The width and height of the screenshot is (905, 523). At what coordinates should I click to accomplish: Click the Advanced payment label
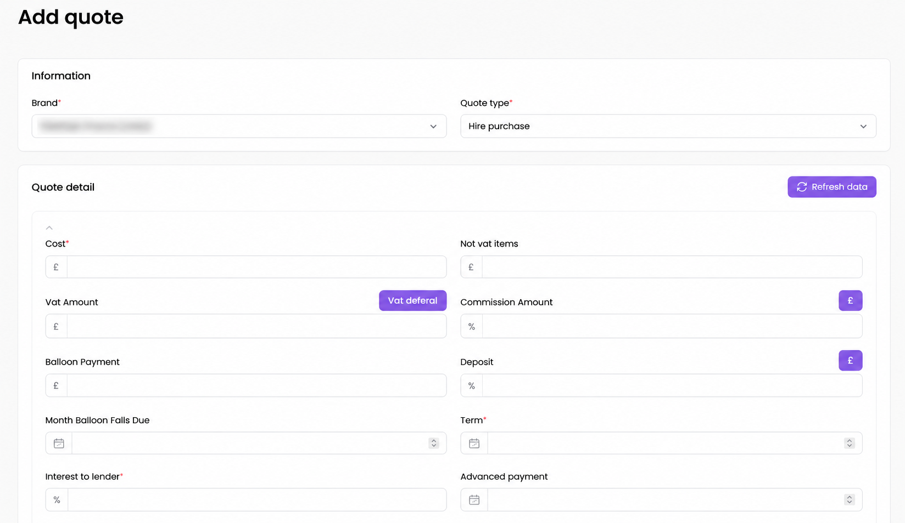point(504,476)
